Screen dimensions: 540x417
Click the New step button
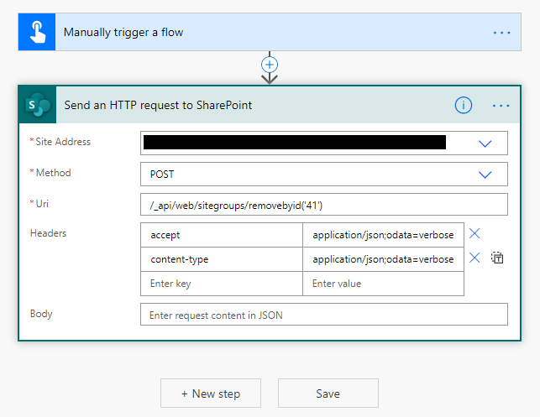(211, 394)
